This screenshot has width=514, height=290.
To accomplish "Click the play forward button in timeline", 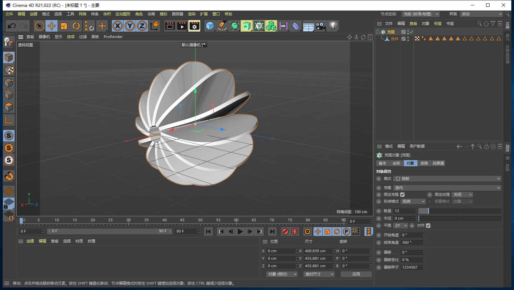I will pos(240,232).
